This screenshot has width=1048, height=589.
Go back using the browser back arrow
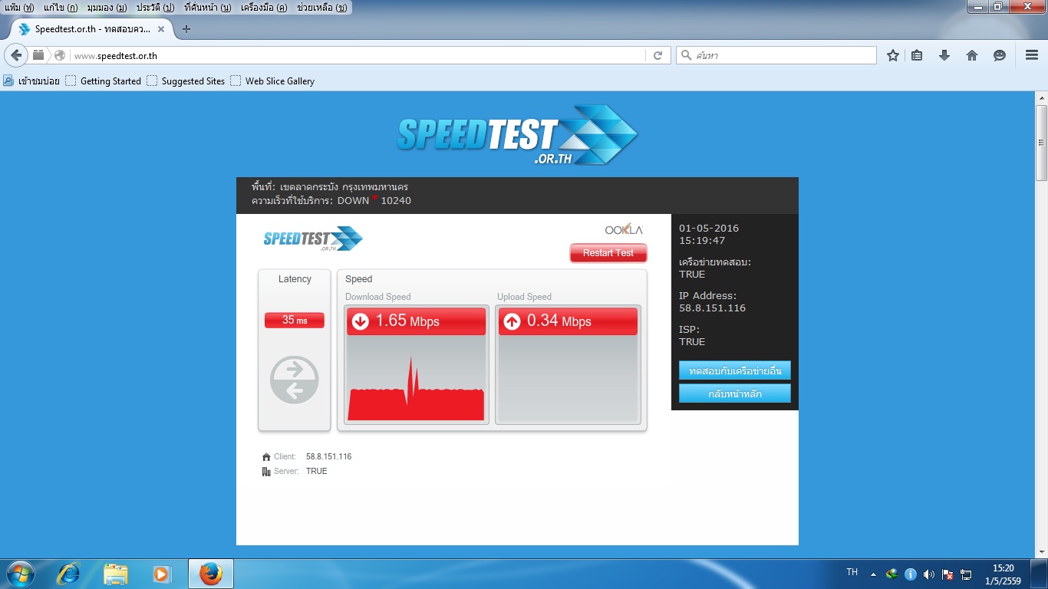point(16,55)
